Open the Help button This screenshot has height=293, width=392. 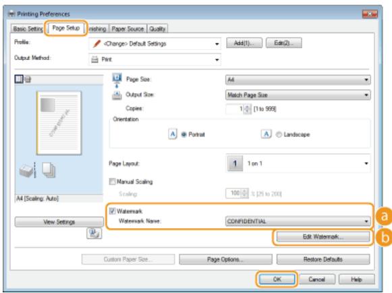[x=356, y=279]
